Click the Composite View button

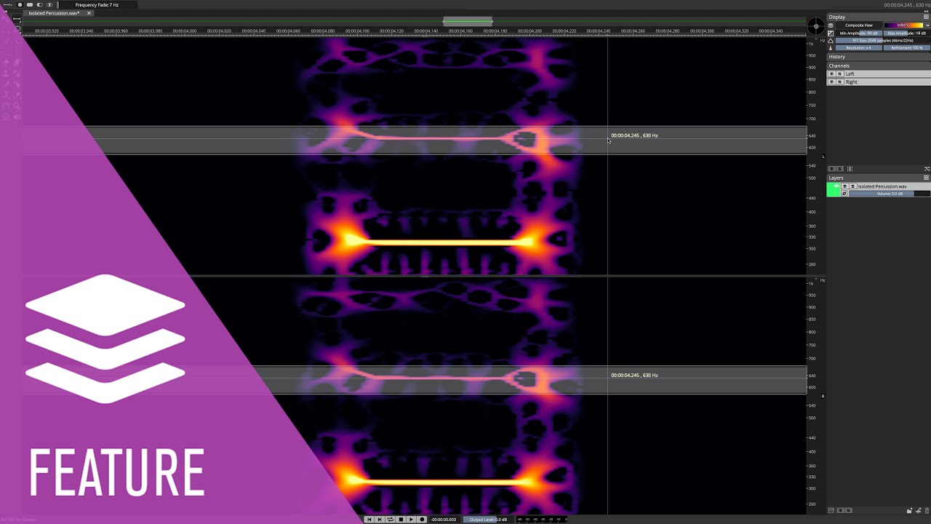click(x=858, y=25)
